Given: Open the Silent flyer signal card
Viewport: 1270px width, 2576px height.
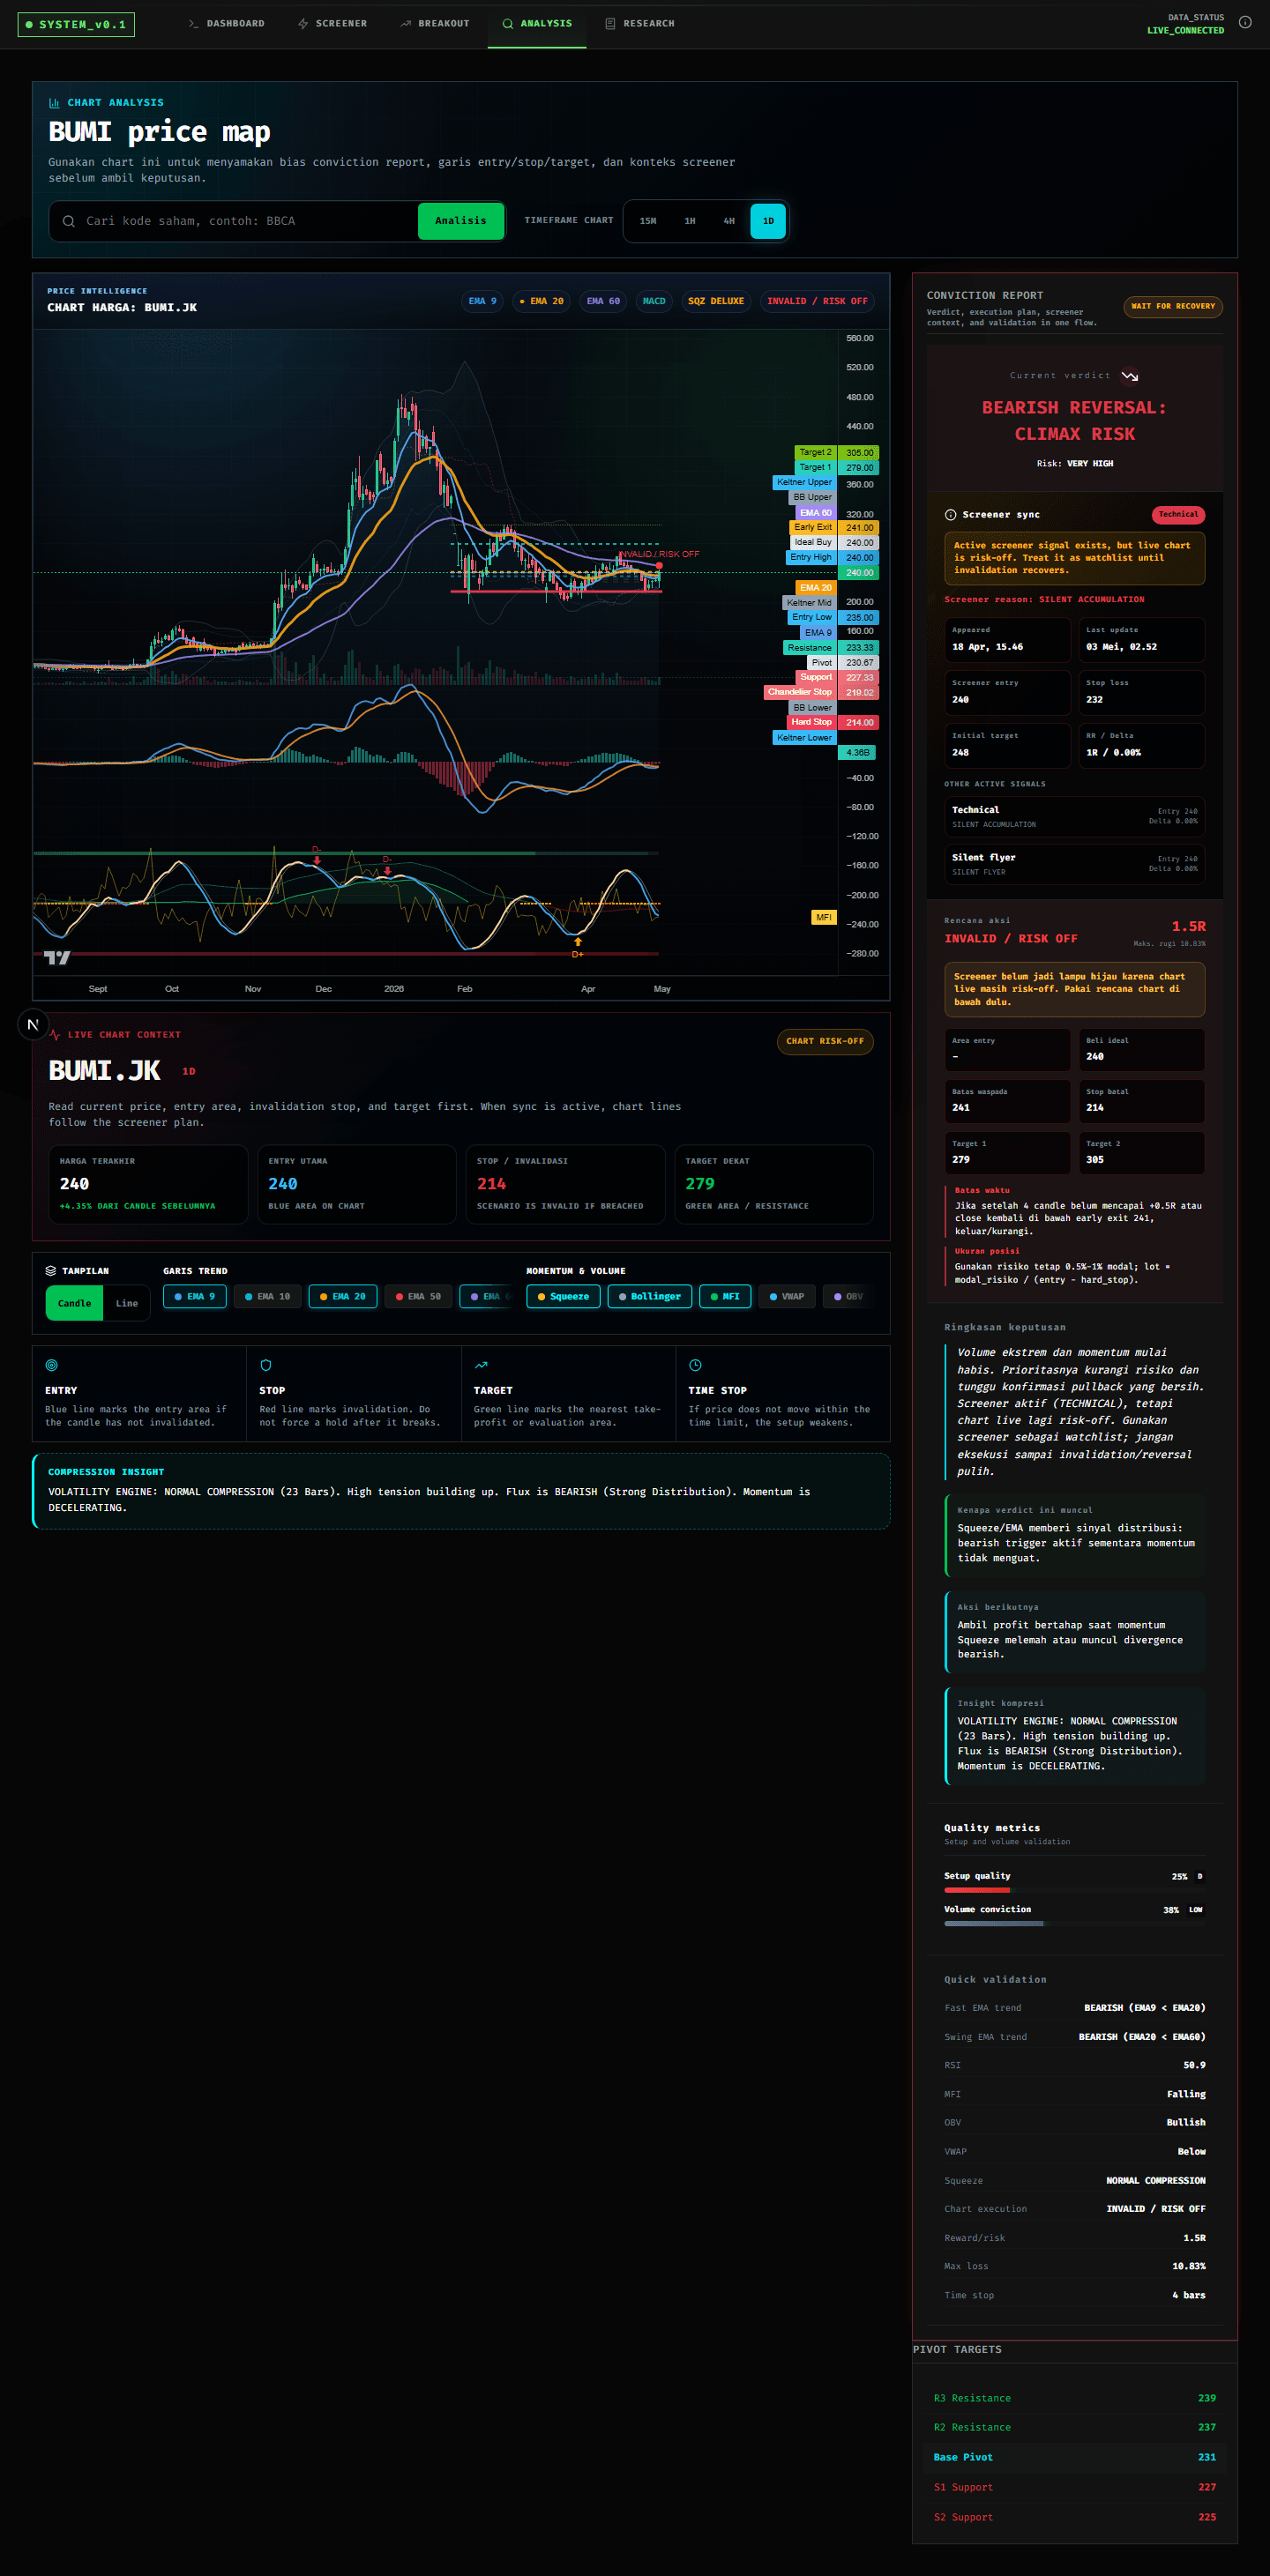Looking at the screenshot, I should pyautogui.click(x=1075, y=864).
